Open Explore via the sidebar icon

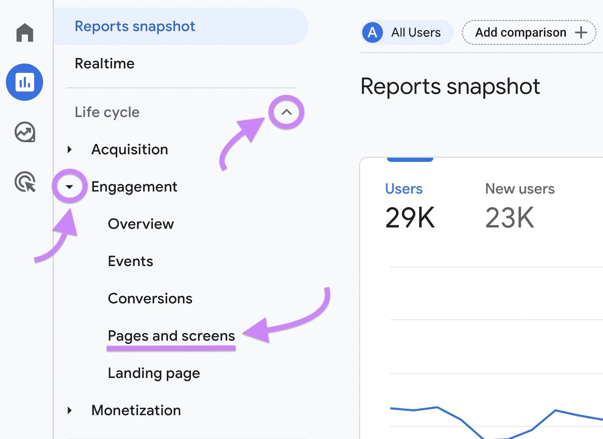[24, 132]
